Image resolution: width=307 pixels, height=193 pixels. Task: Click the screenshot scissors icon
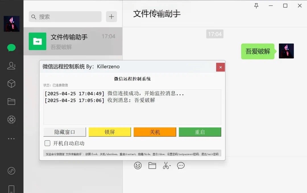tap(166, 166)
